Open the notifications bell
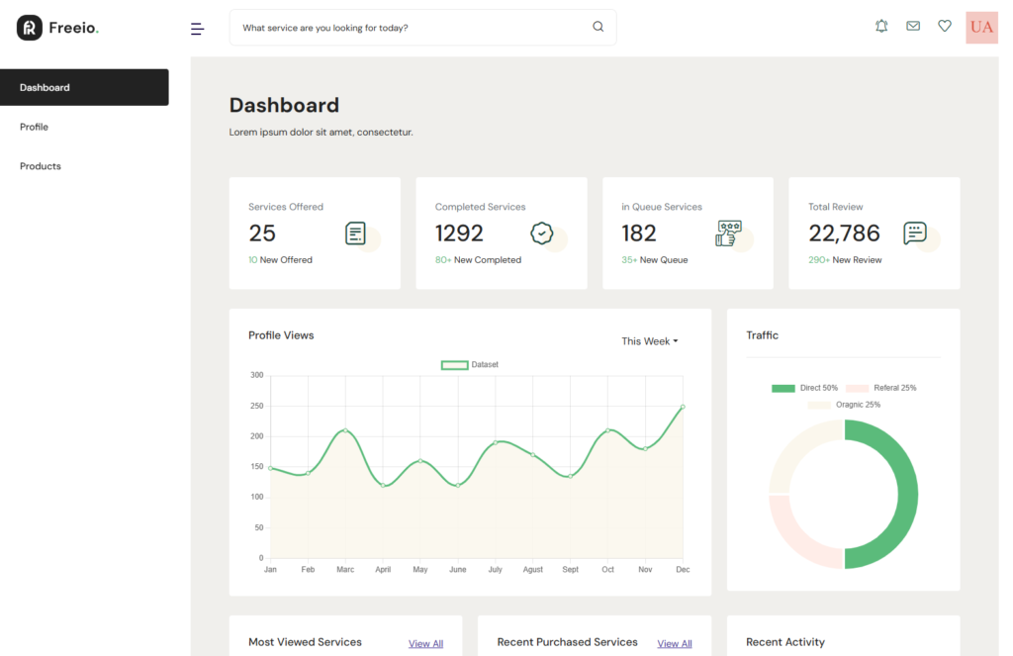Viewport: 1013px width, 656px height. 881,27
